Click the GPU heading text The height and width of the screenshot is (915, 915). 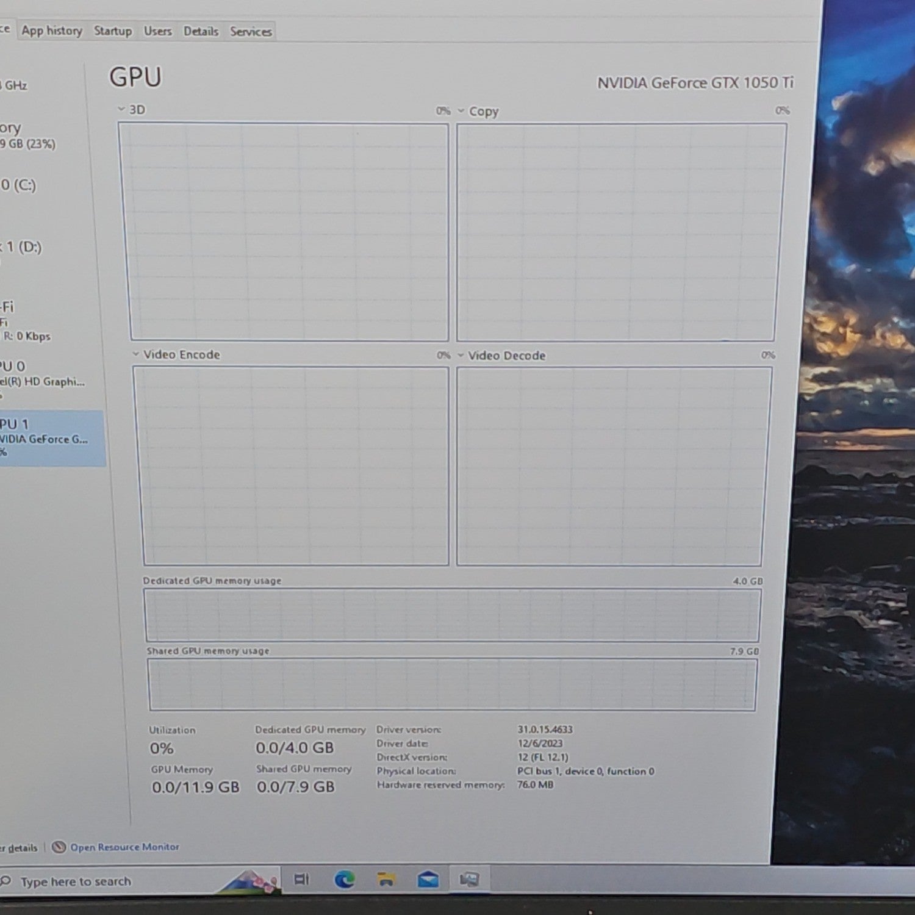coord(135,77)
